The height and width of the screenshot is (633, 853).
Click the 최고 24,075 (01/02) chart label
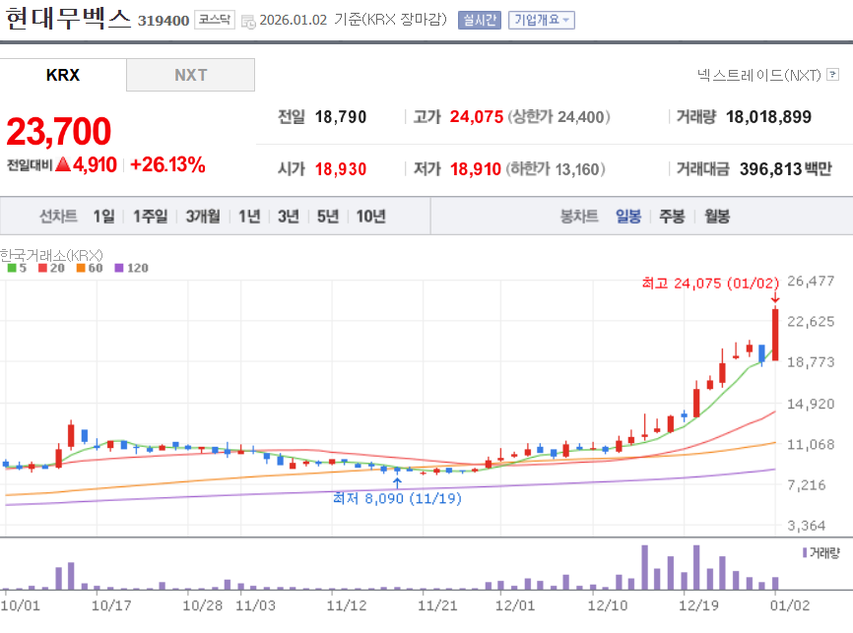point(710,284)
